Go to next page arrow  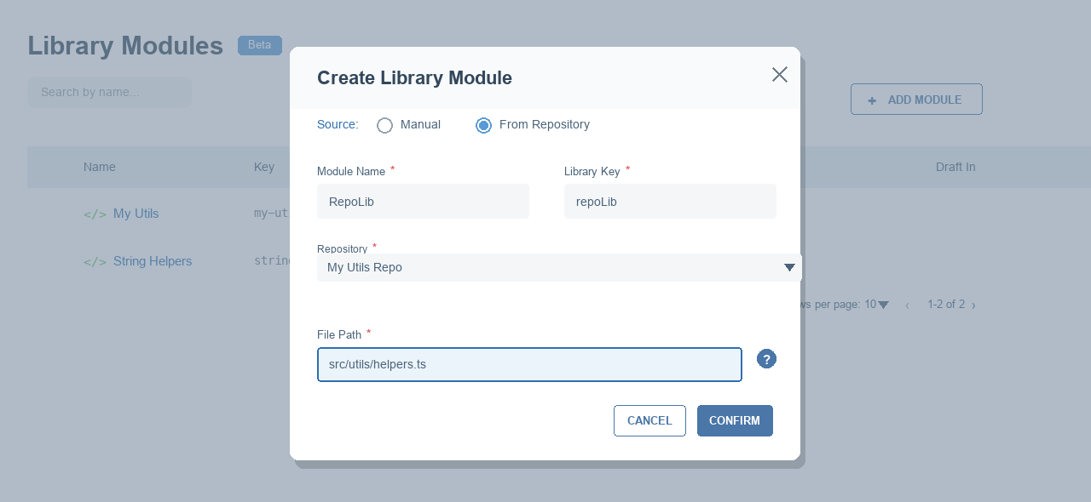(973, 305)
